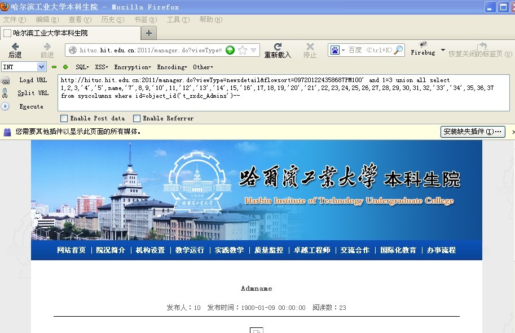Select the 哈尔滨工业大学本科生院 browser tab
The height and width of the screenshot is (333, 515).
(x=71, y=33)
